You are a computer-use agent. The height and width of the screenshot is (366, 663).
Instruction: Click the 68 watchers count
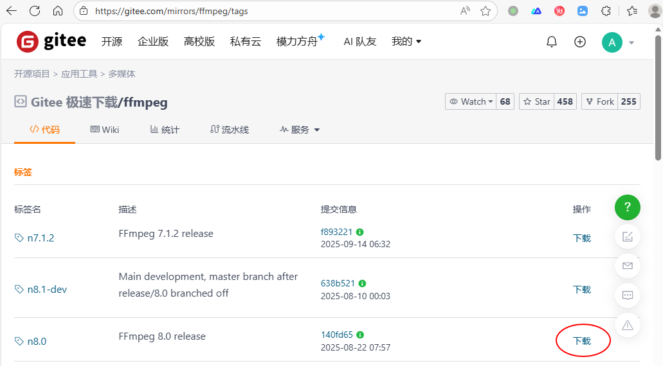tap(505, 101)
